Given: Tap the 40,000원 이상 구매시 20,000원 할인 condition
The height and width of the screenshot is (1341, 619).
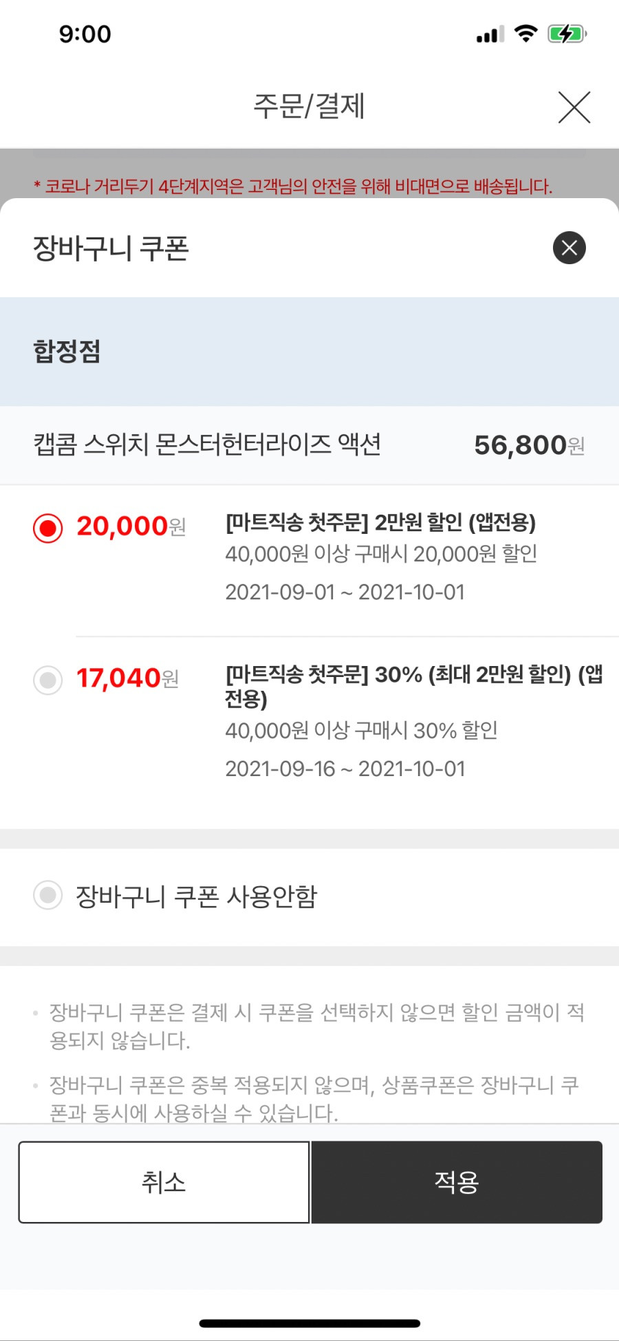Looking at the screenshot, I should (381, 553).
